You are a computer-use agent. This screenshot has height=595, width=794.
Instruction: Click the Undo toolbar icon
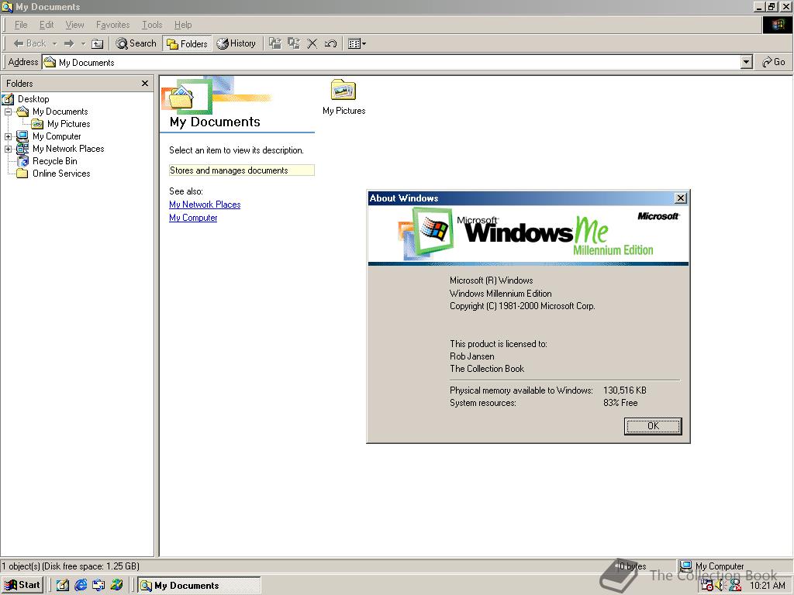pyautogui.click(x=330, y=43)
